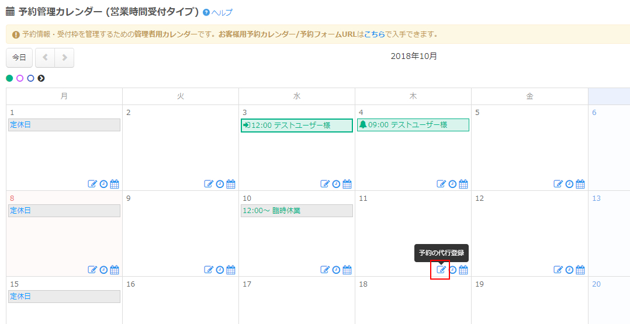Click the calendar grid icon on October 5
The width and height of the screenshot is (630, 324).
click(x=580, y=184)
